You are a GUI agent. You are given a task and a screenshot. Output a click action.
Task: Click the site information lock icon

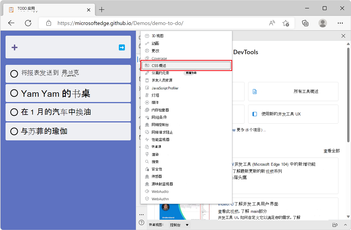click(x=49, y=23)
